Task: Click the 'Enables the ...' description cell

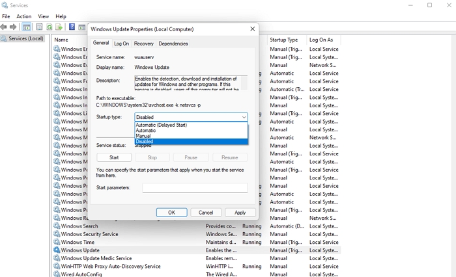Action: 221,250
